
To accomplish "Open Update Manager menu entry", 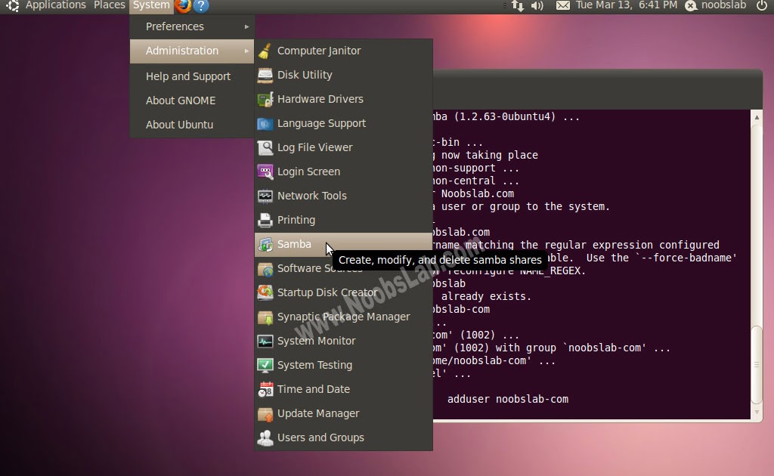I will coord(344,413).
